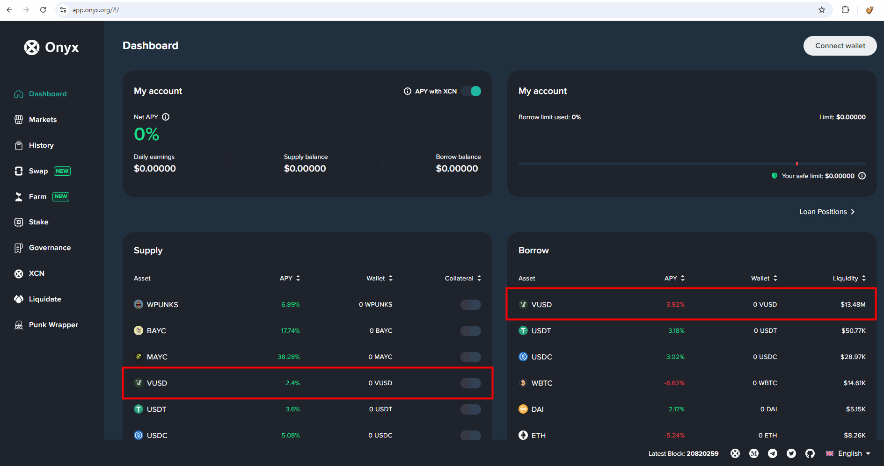Open the GitHub link in the footer
The width and height of the screenshot is (884, 466).
810,453
